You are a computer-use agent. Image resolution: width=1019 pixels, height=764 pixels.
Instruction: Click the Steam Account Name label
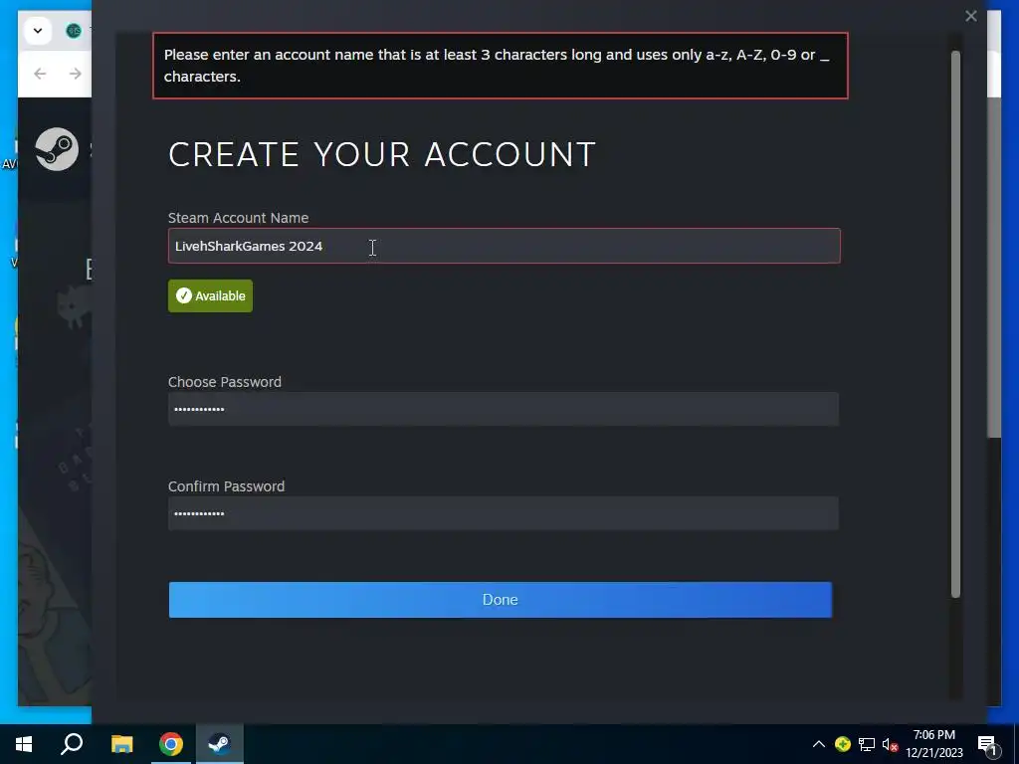coord(239,218)
